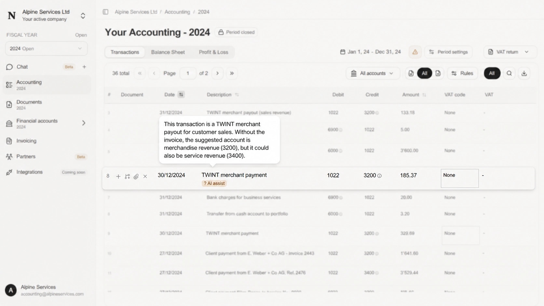Click the Period closed badge
Image resolution: width=544 pixels, height=306 pixels.
(236, 32)
